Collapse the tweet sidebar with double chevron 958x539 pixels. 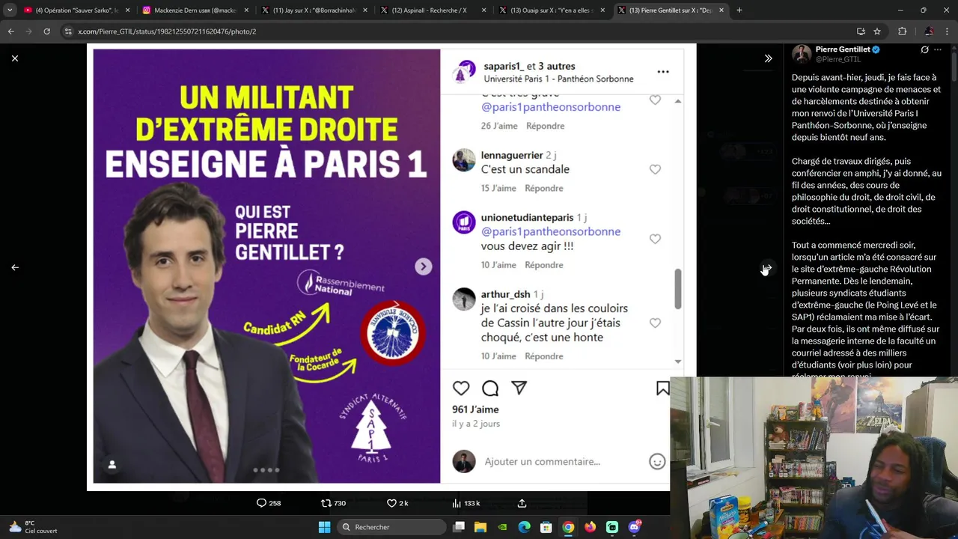(768, 58)
